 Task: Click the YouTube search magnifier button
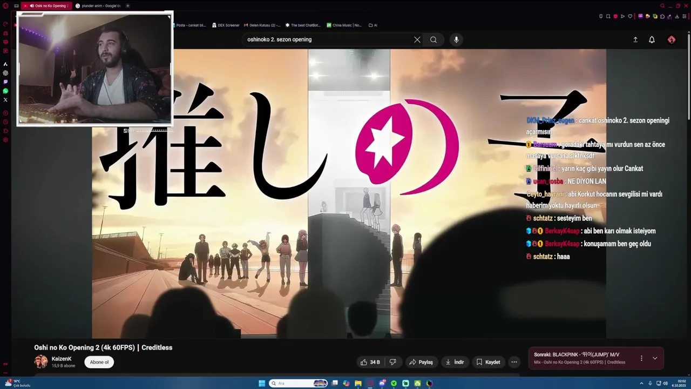click(433, 39)
